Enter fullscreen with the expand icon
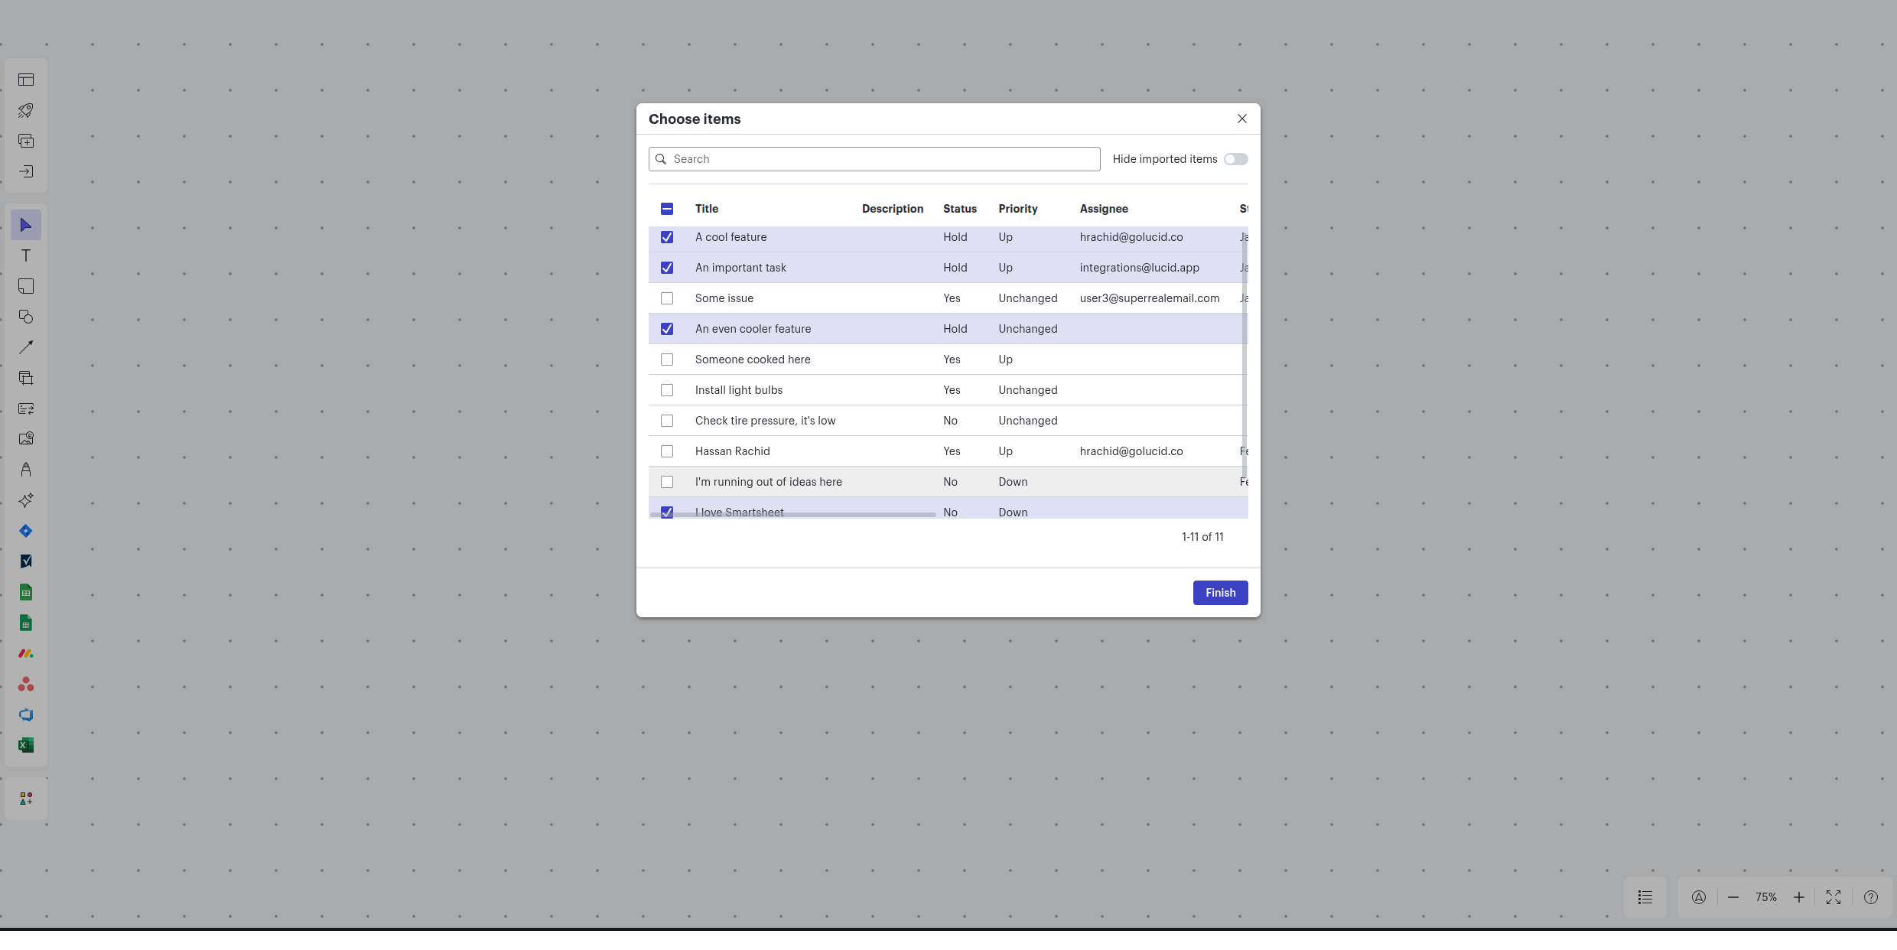The height and width of the screenshot is (950, 1897). [x=1834, y=897]
